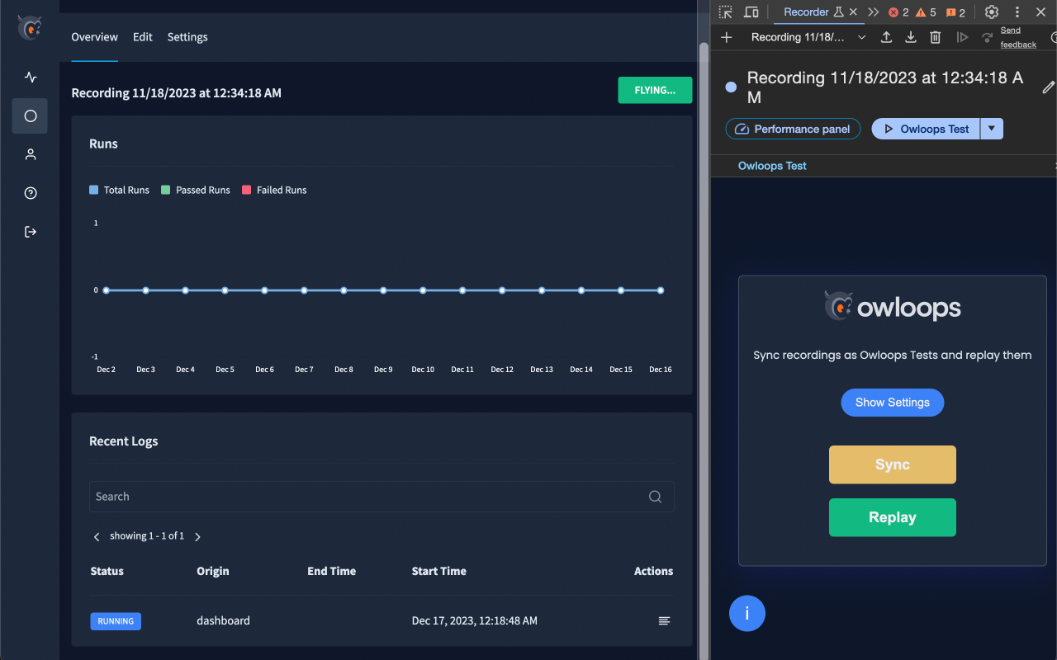Click the warnings triangle counter in DevTools
Image resolution: width=1057 pixels, height=660 pixels.
(x=926, y=12)
